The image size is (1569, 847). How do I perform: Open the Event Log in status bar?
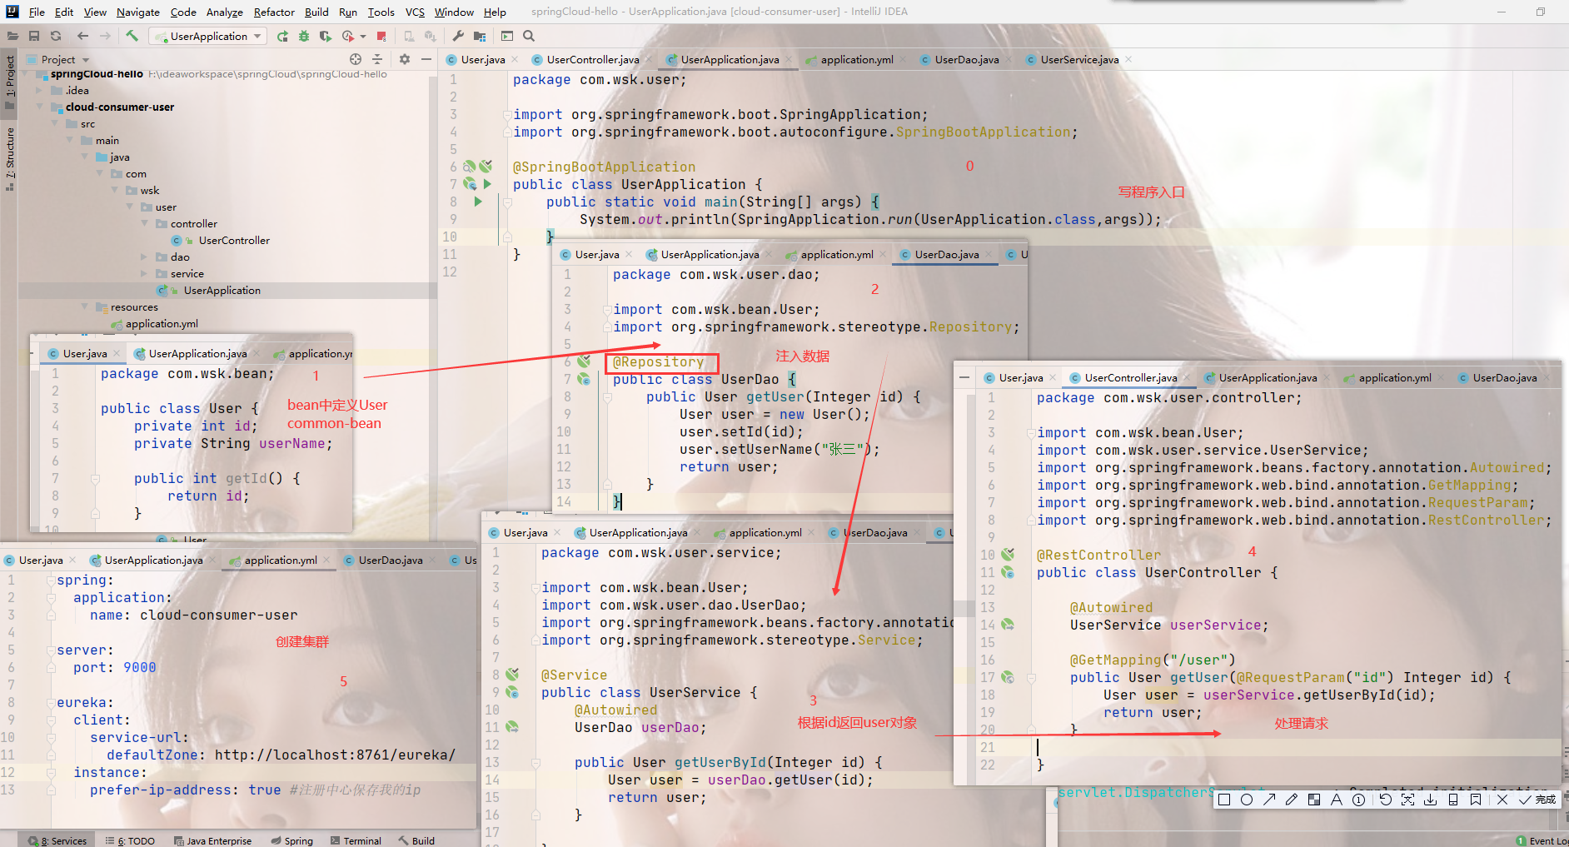click(x=1542, y=840)
